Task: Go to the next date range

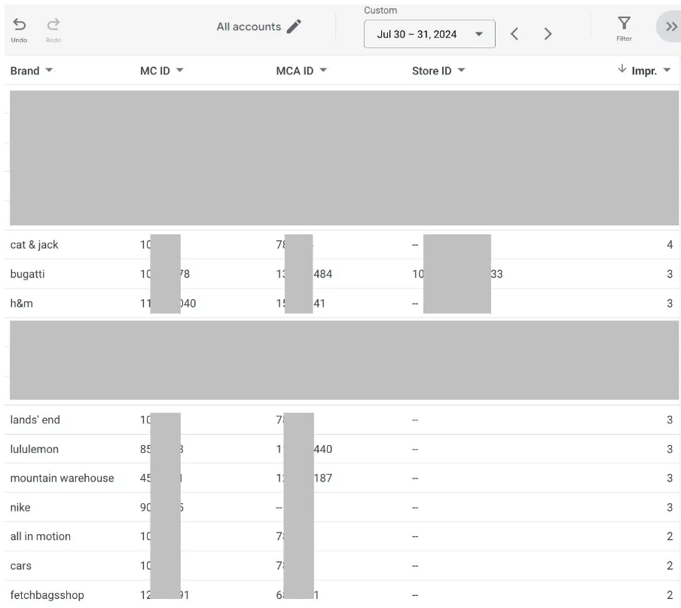Action: coord(548,34)
